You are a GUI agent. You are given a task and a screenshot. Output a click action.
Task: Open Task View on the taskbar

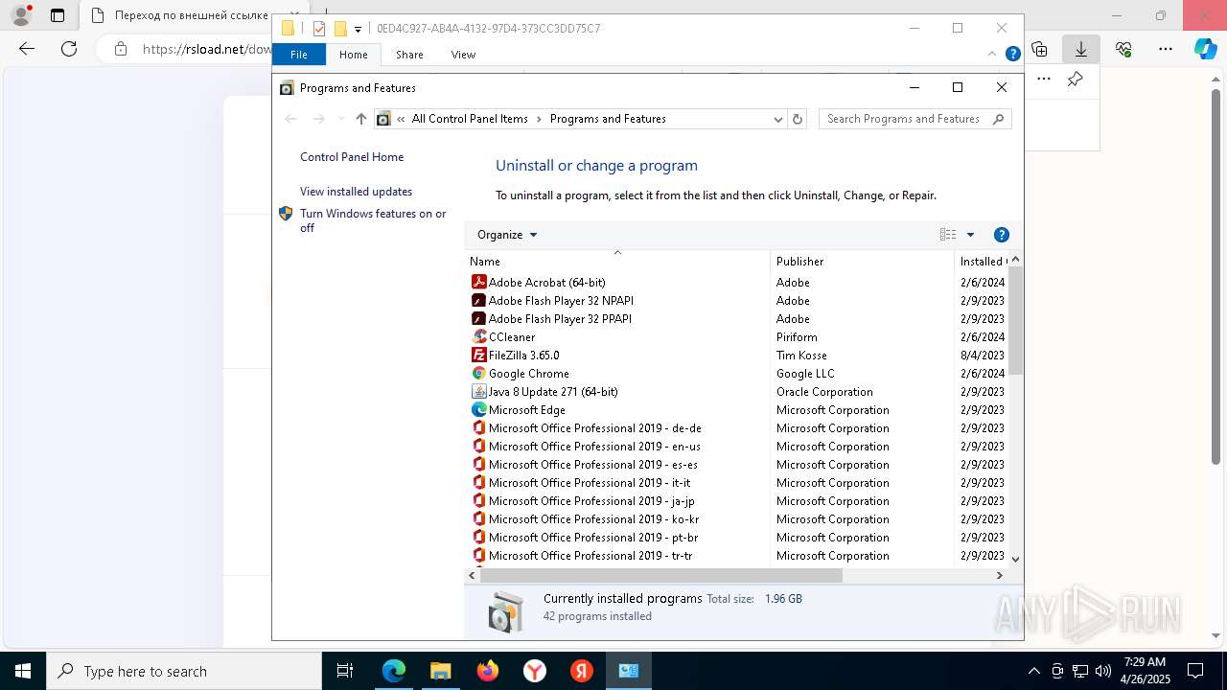tap(345, 671)
